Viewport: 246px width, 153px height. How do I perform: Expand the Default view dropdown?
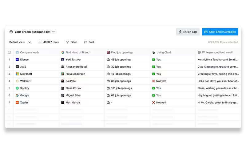20,42
